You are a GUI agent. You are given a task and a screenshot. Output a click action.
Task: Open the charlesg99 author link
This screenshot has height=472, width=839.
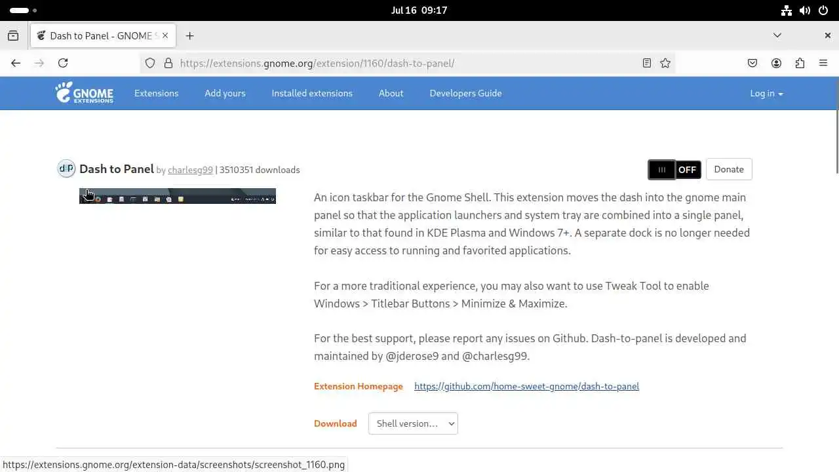click(x=190, y=170)
